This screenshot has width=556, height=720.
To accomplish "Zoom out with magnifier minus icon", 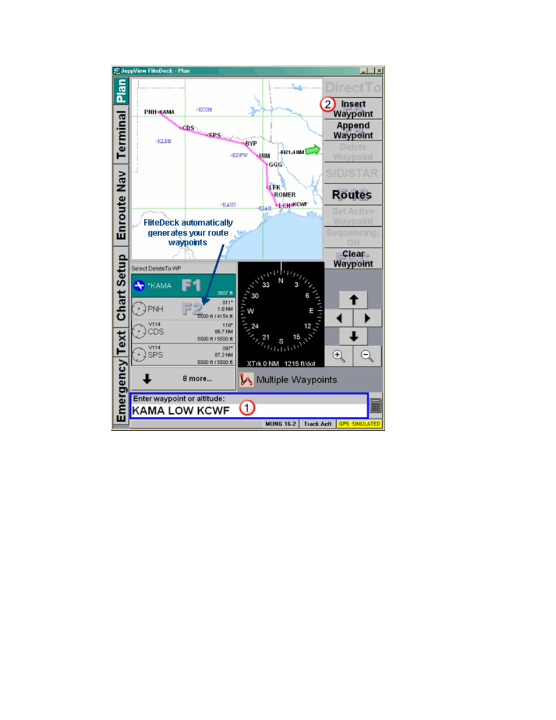I will (367, 356).
